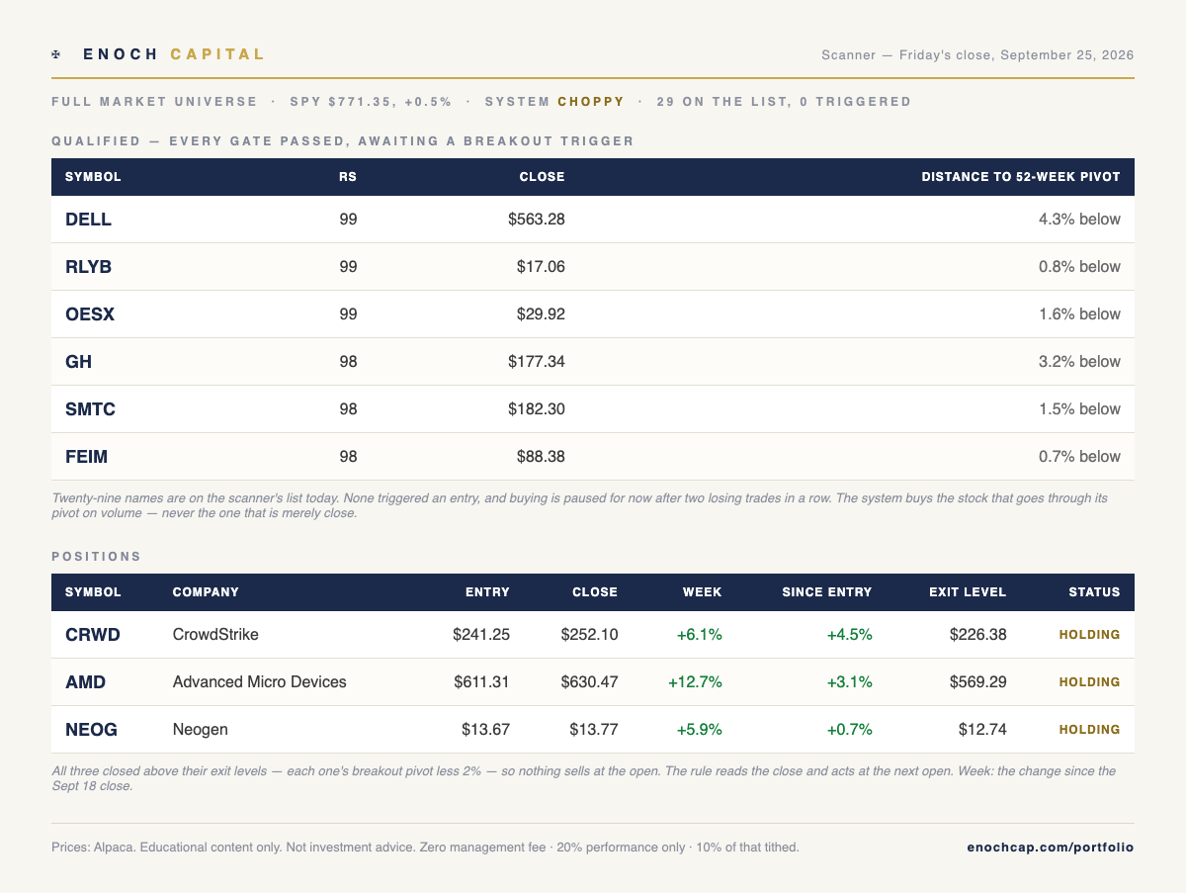The width and height of the screenshot is (1186, 893).
Task: Select the SMTC symbol cell
Action: point(90,409)
